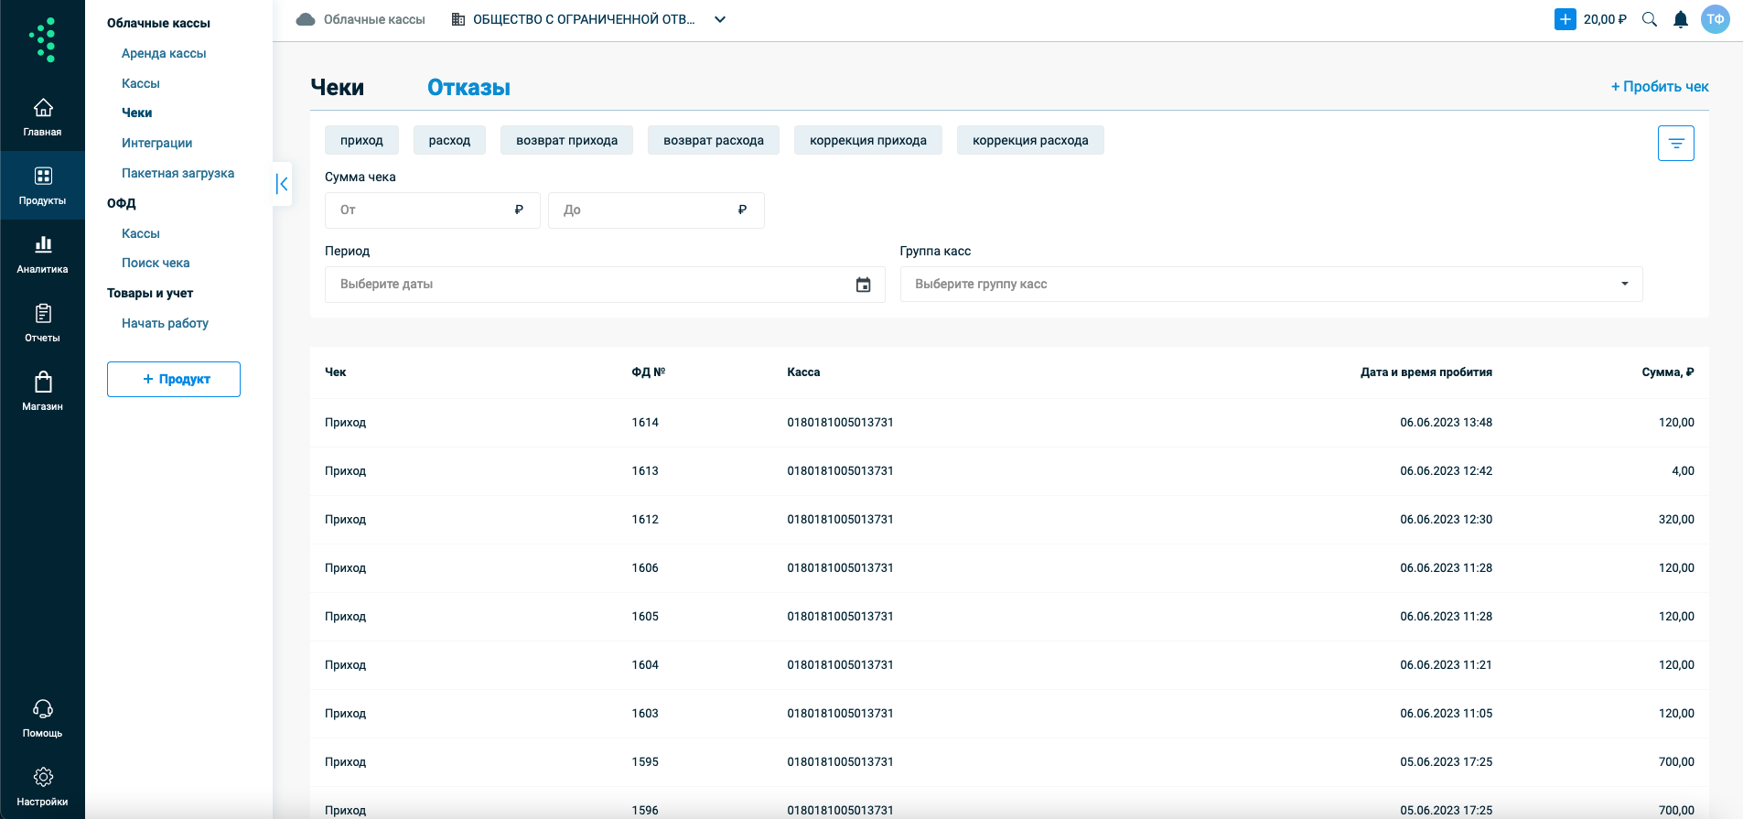Toggle the filter panel button
The image size is (1743, 819).
[1676, 143]
